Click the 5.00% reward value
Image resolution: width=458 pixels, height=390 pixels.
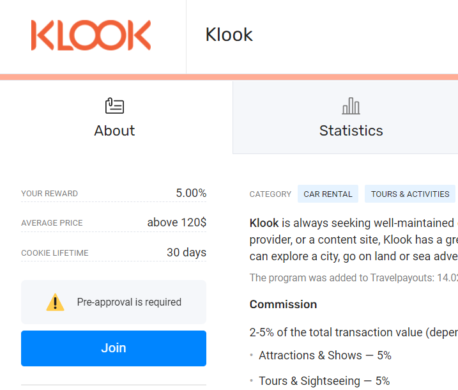point(191,193)
